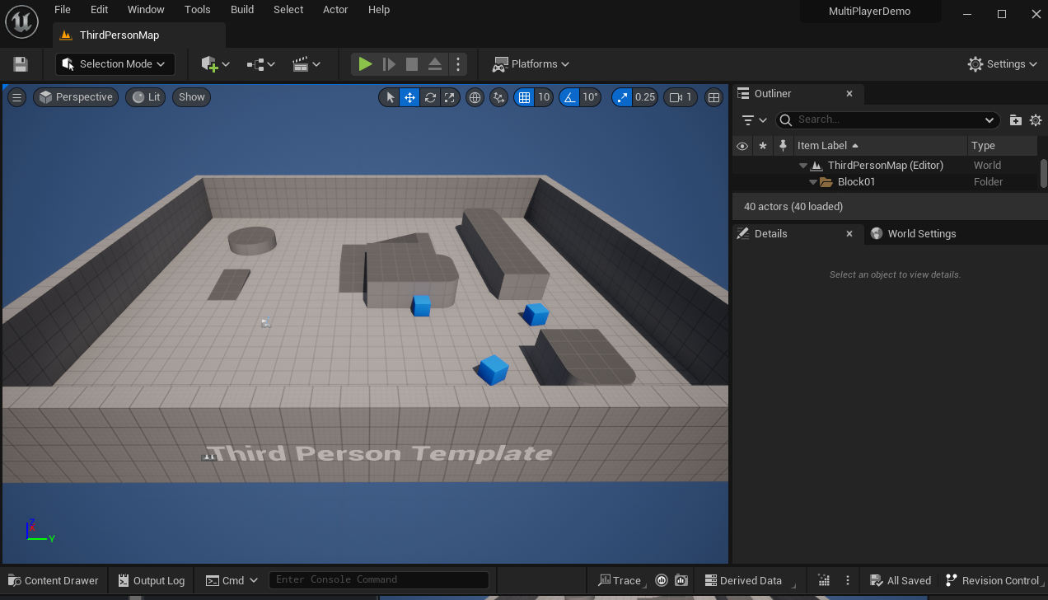Click the save current level icon
This screenshot has height=600, width=1048.
[21, 64]
